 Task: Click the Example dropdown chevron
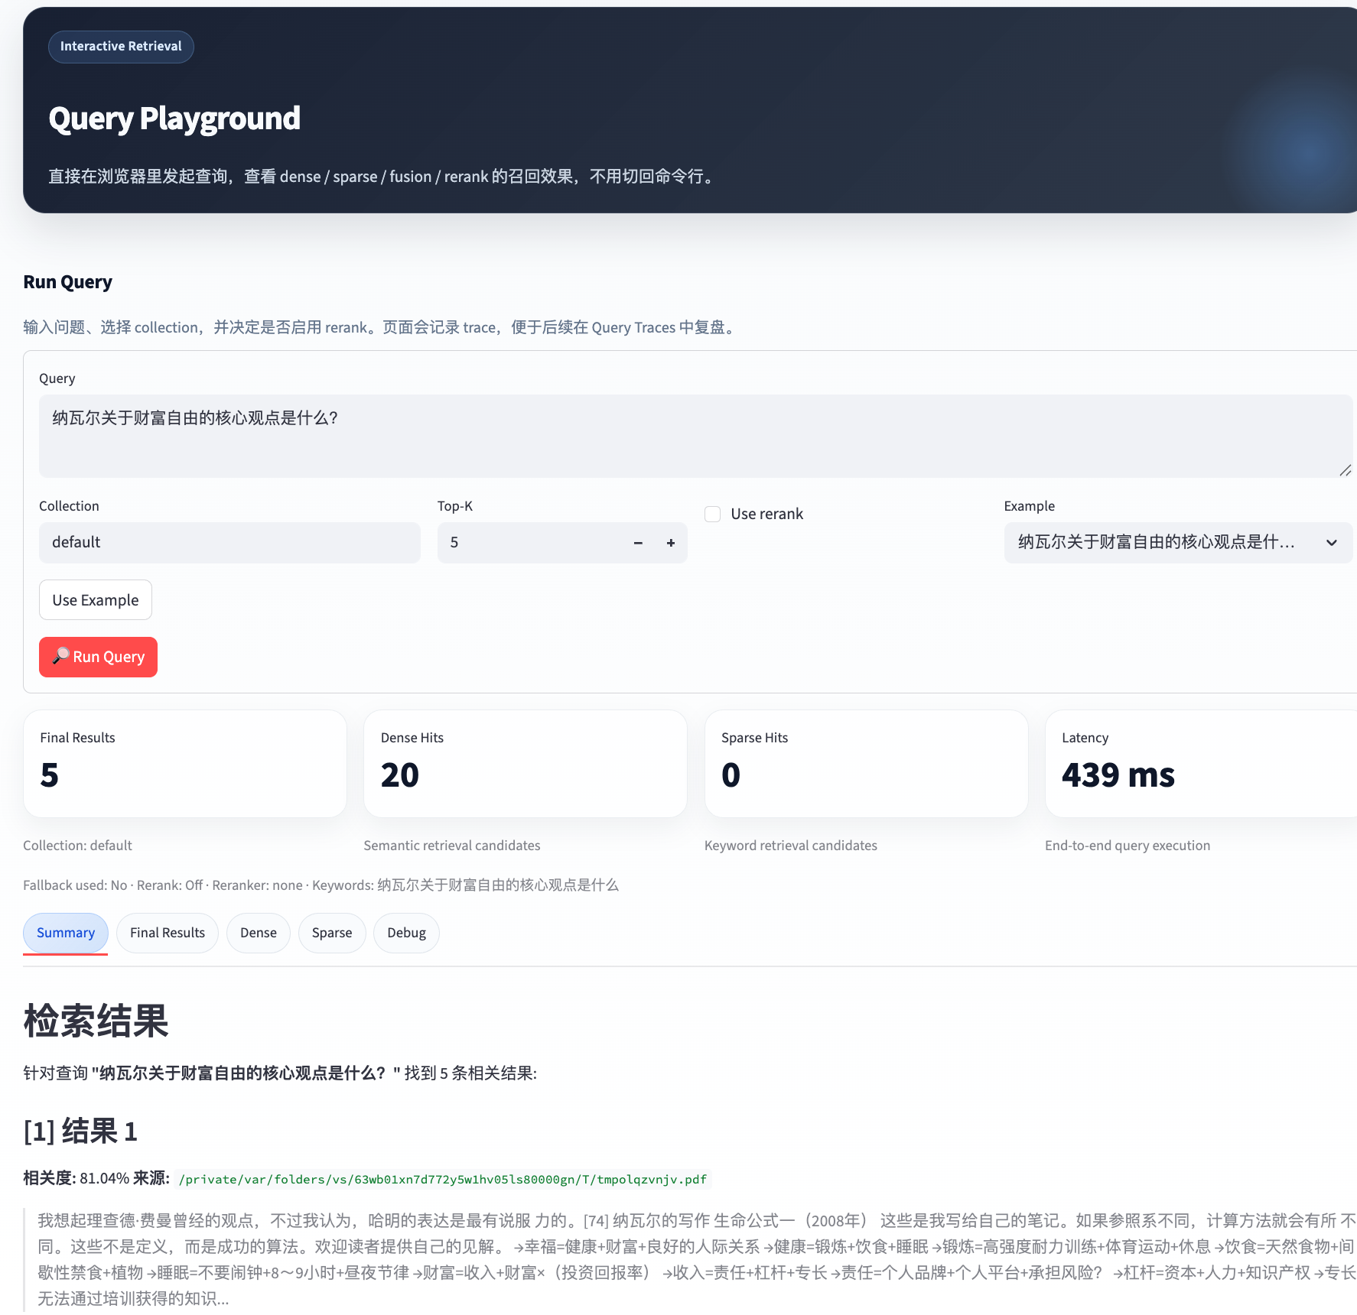coord(1332,543)
